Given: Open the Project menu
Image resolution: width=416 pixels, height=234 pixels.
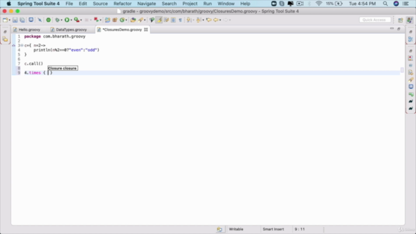Looking at the screenshot, I should coord(190,4).
